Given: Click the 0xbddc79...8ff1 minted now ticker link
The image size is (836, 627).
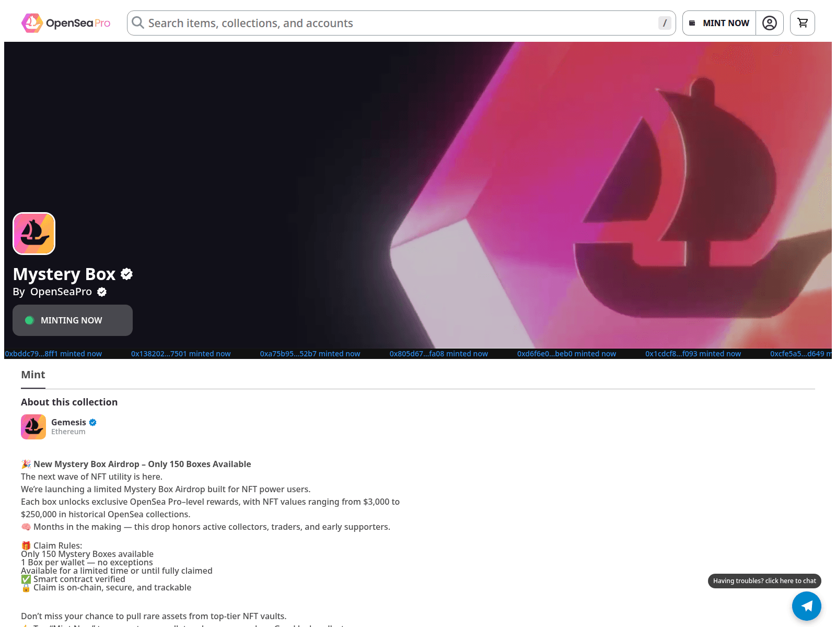Looking at the screenshot, I should pyautogui.click(x=53, y=353).
